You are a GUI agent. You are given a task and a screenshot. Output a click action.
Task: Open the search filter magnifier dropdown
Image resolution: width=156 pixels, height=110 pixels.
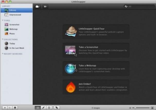(x=126, y=7)
